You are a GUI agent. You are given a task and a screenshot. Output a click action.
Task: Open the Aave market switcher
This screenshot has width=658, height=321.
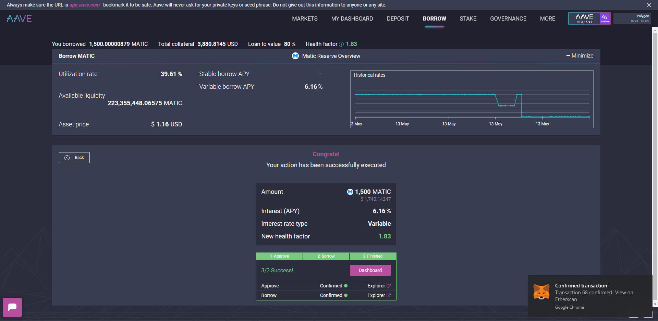pyautogui.click(x=589, y=18)
